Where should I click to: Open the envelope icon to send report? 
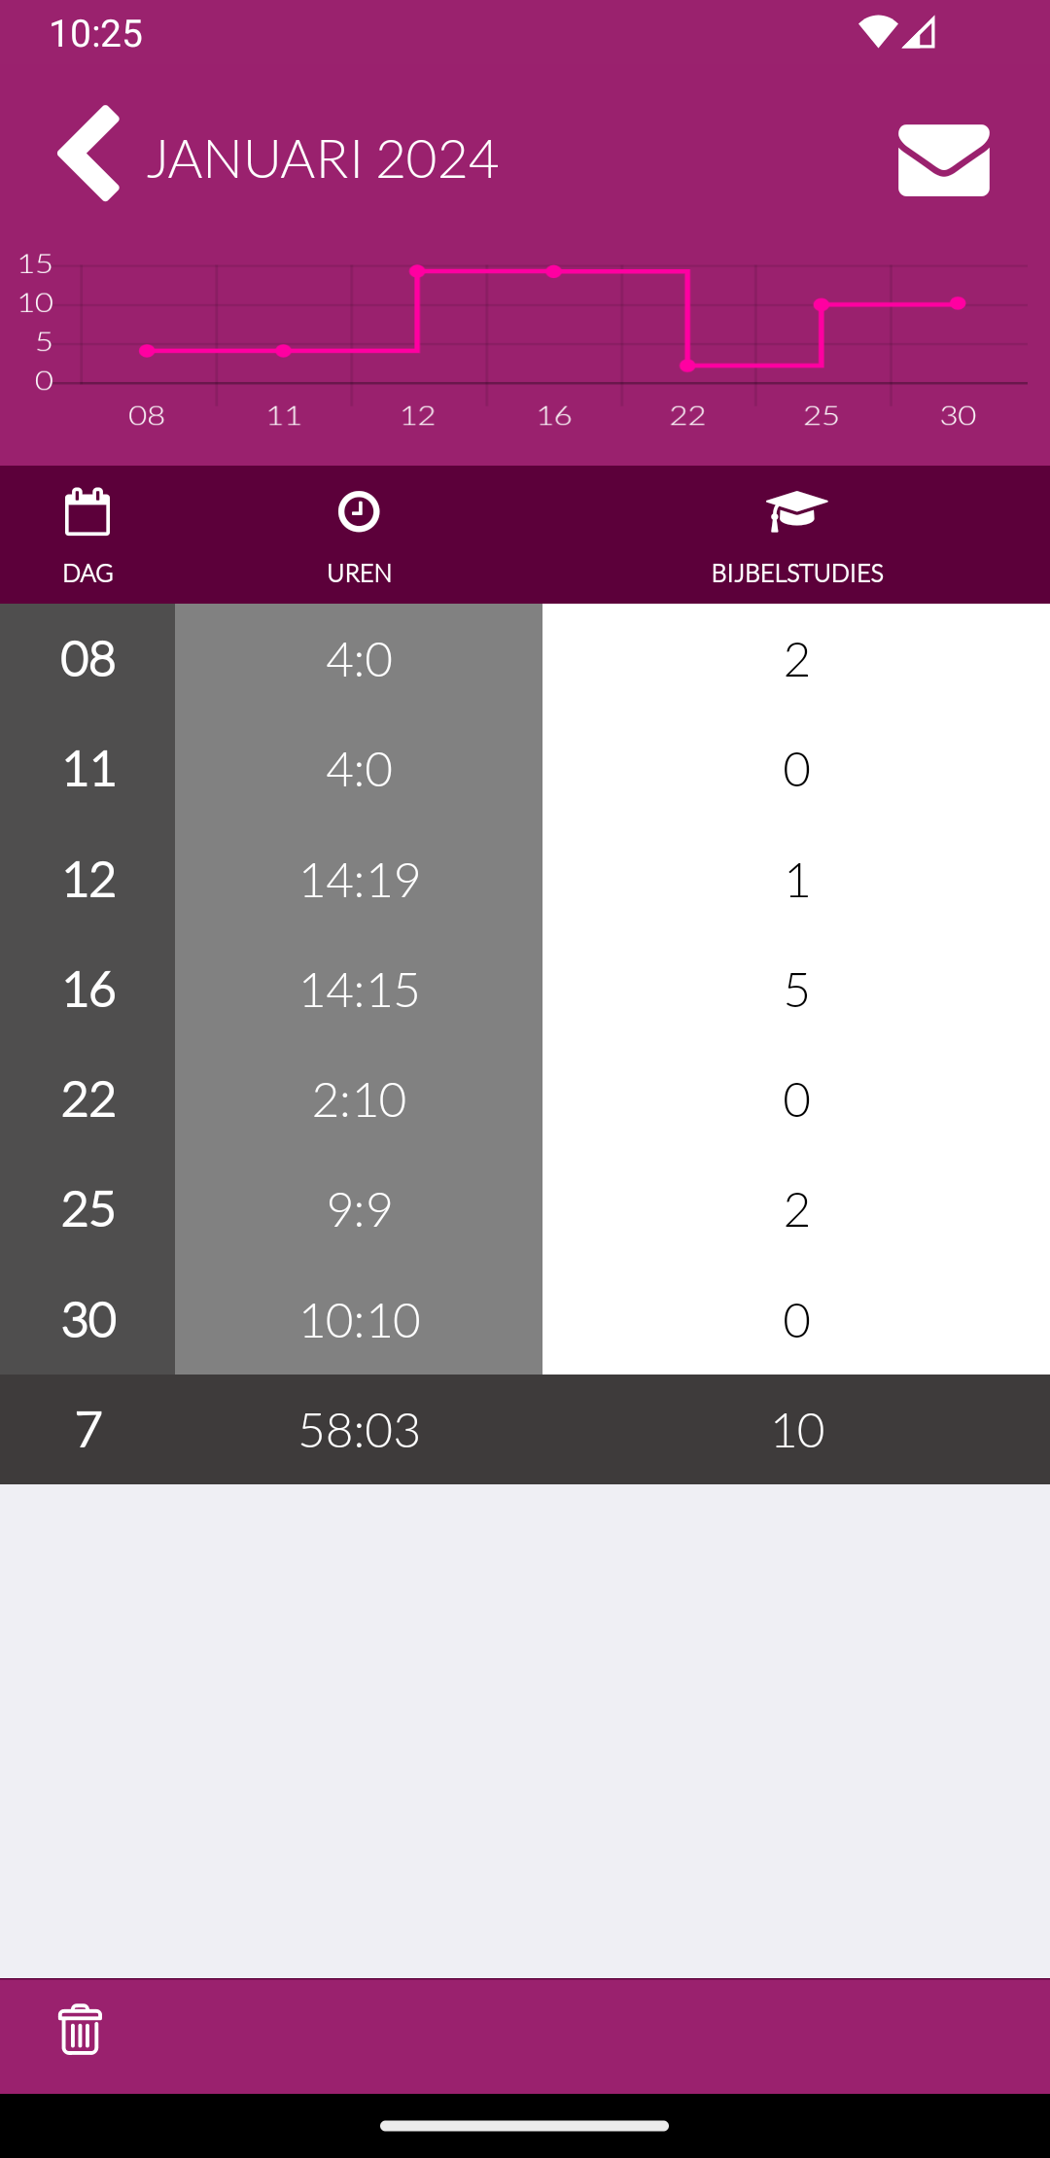(x=943, y=160)
